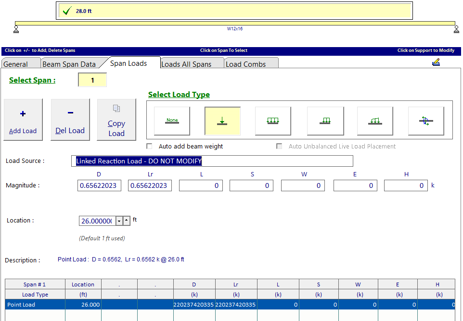Open the Loads All Spans tab
The height and width of the screenshot is (321, 463).
192,63
